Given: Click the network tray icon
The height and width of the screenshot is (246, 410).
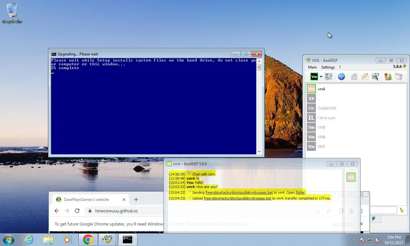Looking at the screenshot, I should [x=370, y=240].
